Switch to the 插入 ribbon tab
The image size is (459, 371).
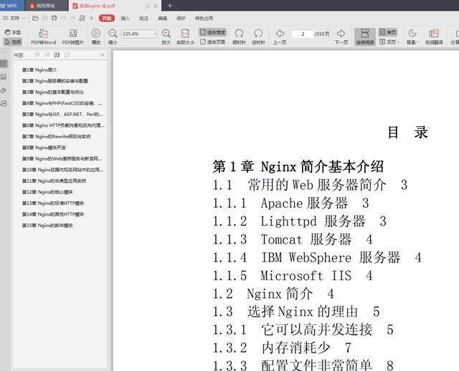(126, 19)
